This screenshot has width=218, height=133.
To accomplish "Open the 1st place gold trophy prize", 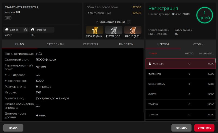I will (95, 30).
